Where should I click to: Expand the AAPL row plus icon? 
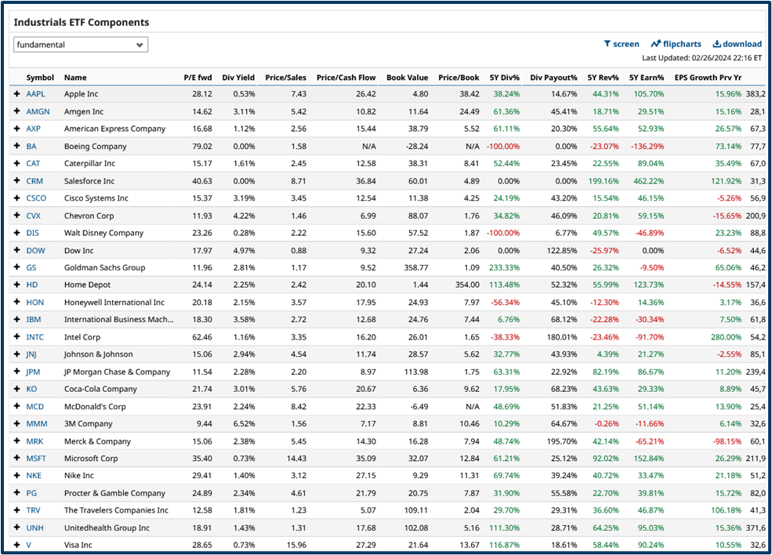(16, 94)
